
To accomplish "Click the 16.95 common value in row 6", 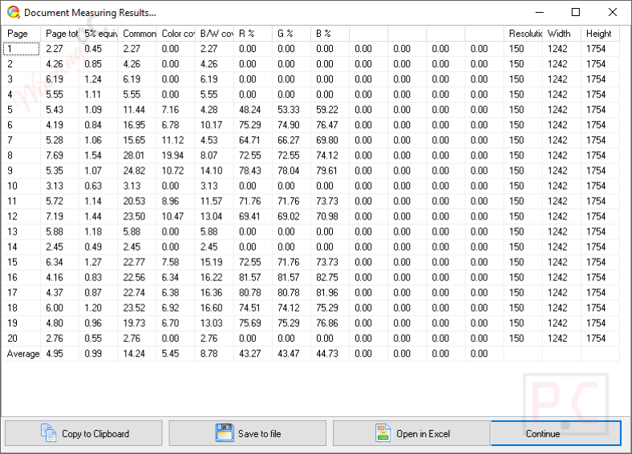I will tap(134, 125).
